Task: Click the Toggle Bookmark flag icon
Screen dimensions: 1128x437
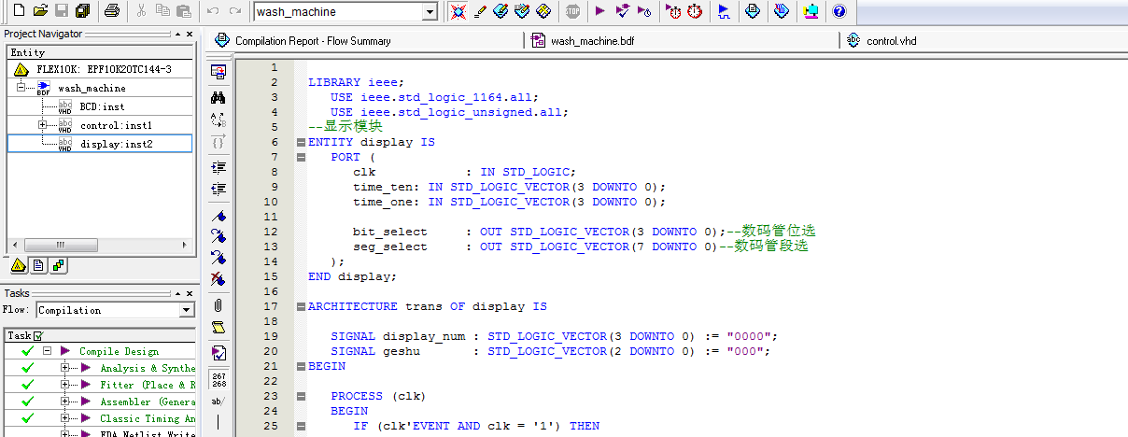Action: [x=218, y=216]
